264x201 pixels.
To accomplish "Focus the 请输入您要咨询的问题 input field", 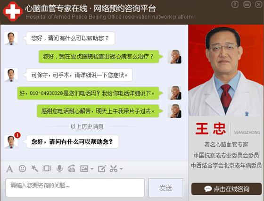I will click(x=75, y=188).
